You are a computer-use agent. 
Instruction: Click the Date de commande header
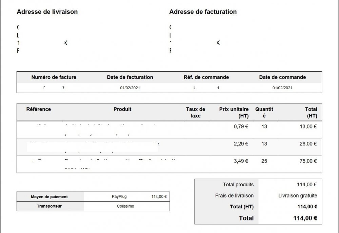click(x=282, y=77)
